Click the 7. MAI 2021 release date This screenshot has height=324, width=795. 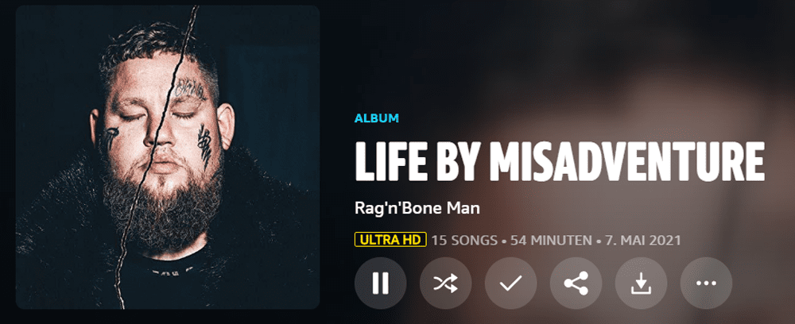642,240
